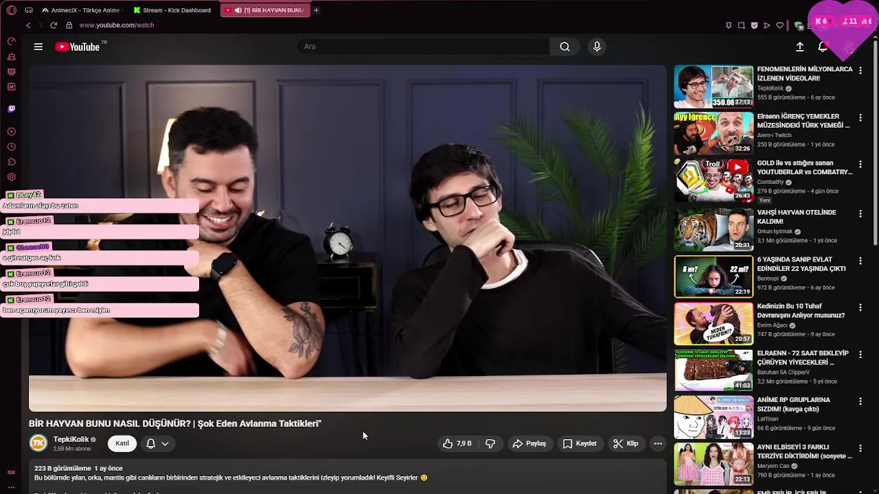The image size is (879, 494).
Task: Open options for FENOMENLERİN MİLYONLARCA video
Action: tap(860, 70)
